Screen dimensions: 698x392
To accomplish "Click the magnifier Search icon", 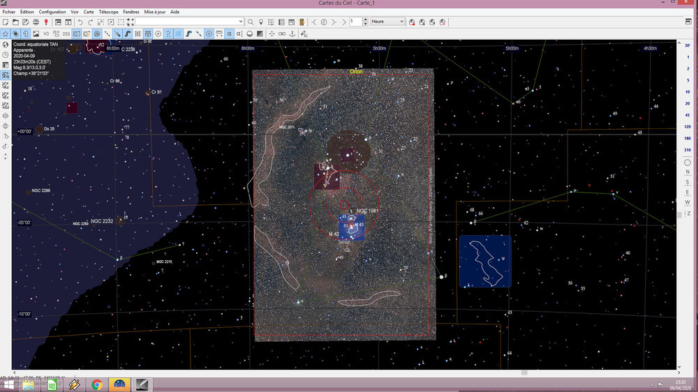I will 251,22.
